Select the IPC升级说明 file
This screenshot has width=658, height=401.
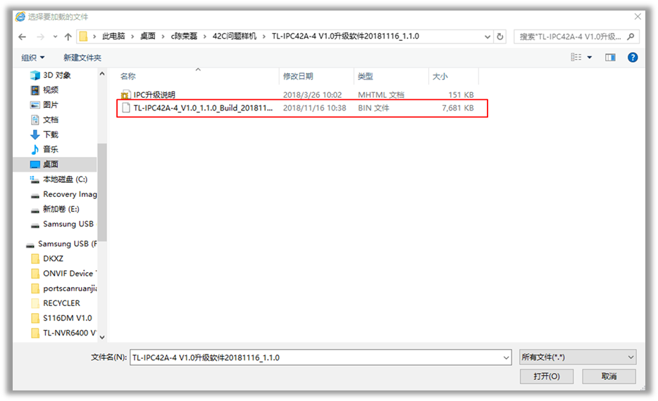[x=154, y=94]
